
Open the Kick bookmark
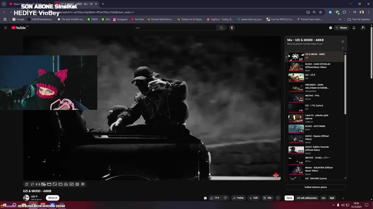tap(106, 19)
